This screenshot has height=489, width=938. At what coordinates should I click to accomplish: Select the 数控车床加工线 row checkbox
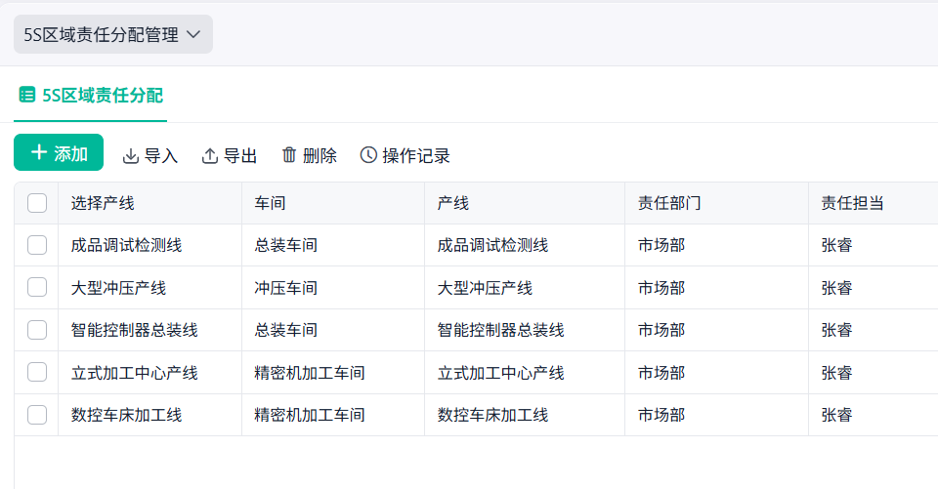coord(37,415)
